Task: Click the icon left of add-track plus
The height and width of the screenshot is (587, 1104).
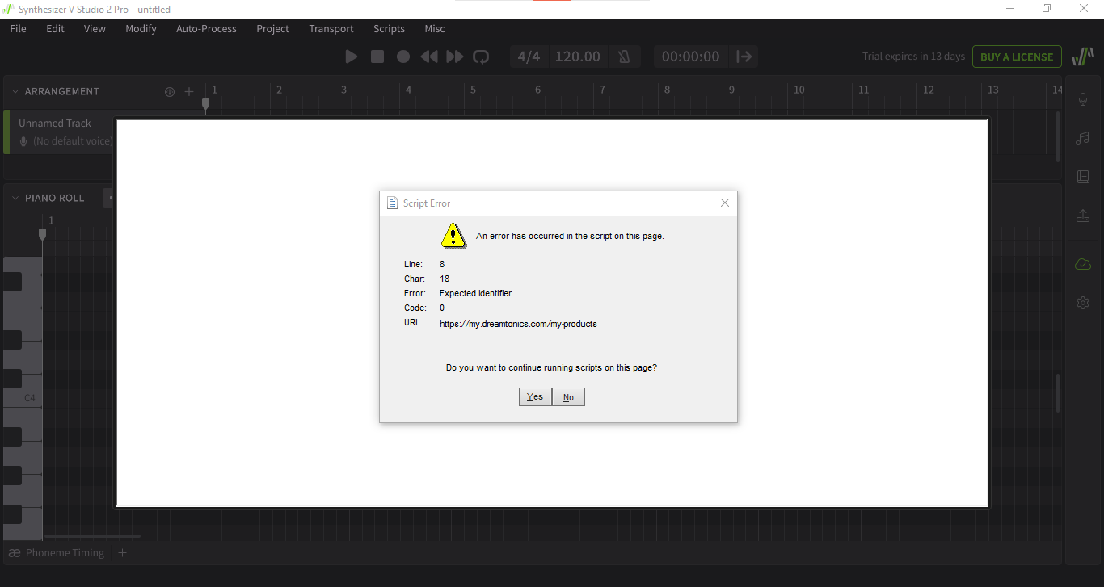Action: point(170,92)
